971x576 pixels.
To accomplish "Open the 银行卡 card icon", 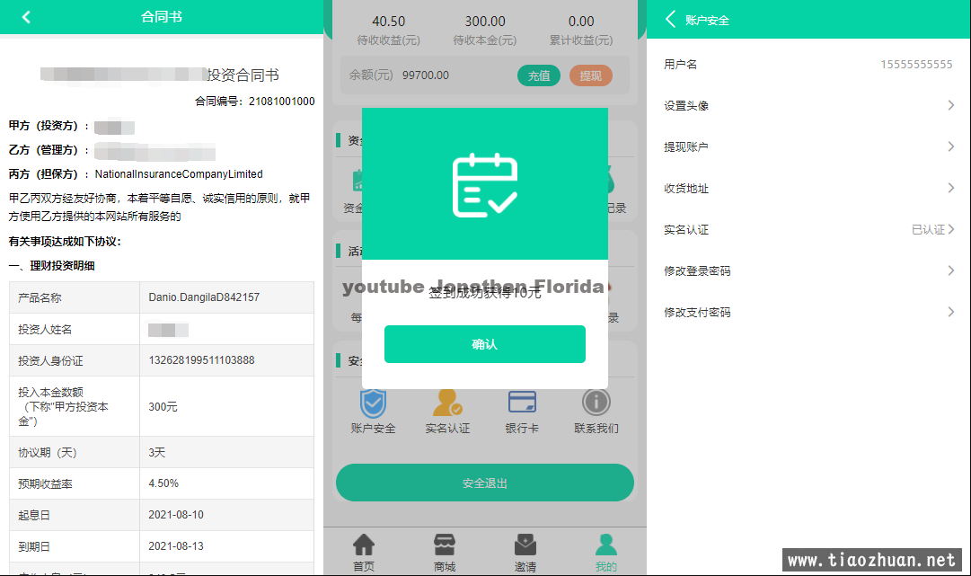I will pos(522,403).
